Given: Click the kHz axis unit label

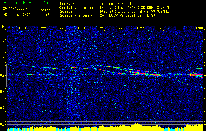Looking at the screenshot, I should click(x=3, y=27).
